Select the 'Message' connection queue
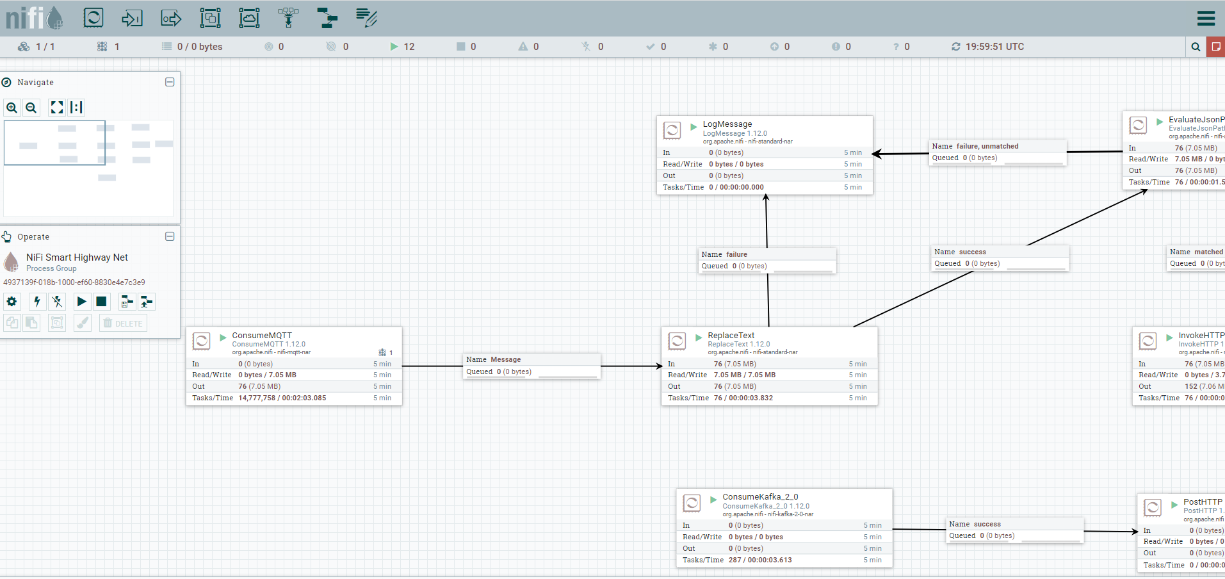Screen dimensions: 1225x579 (x=531, y=366)
